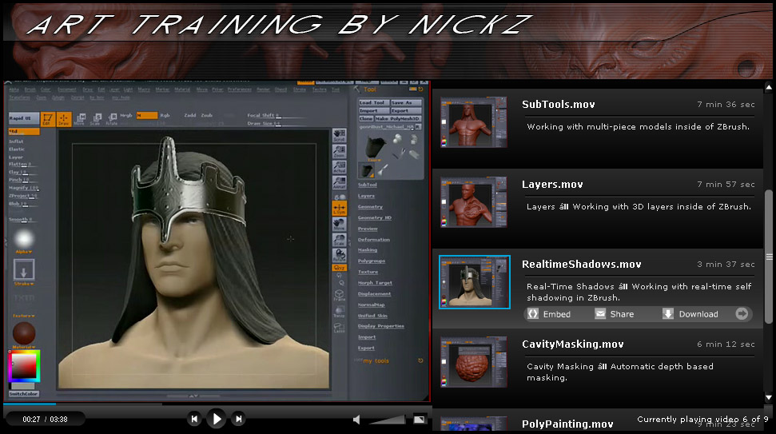Image resolution: width=776 pixels, height=434 pixels.
Task: Expand the Deformation subpalette
Action: (x=374, y=240)
